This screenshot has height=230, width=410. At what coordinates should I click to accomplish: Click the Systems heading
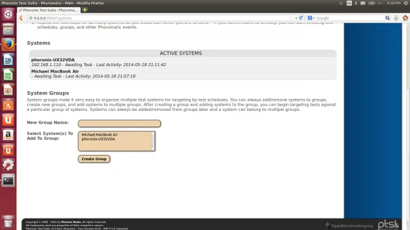[x=38, y=43]
